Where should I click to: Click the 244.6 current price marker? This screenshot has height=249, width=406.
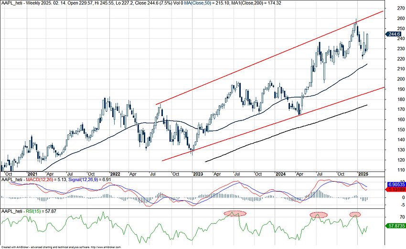[394, 34]
